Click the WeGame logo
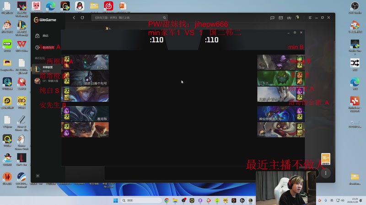 click(45, 20)
